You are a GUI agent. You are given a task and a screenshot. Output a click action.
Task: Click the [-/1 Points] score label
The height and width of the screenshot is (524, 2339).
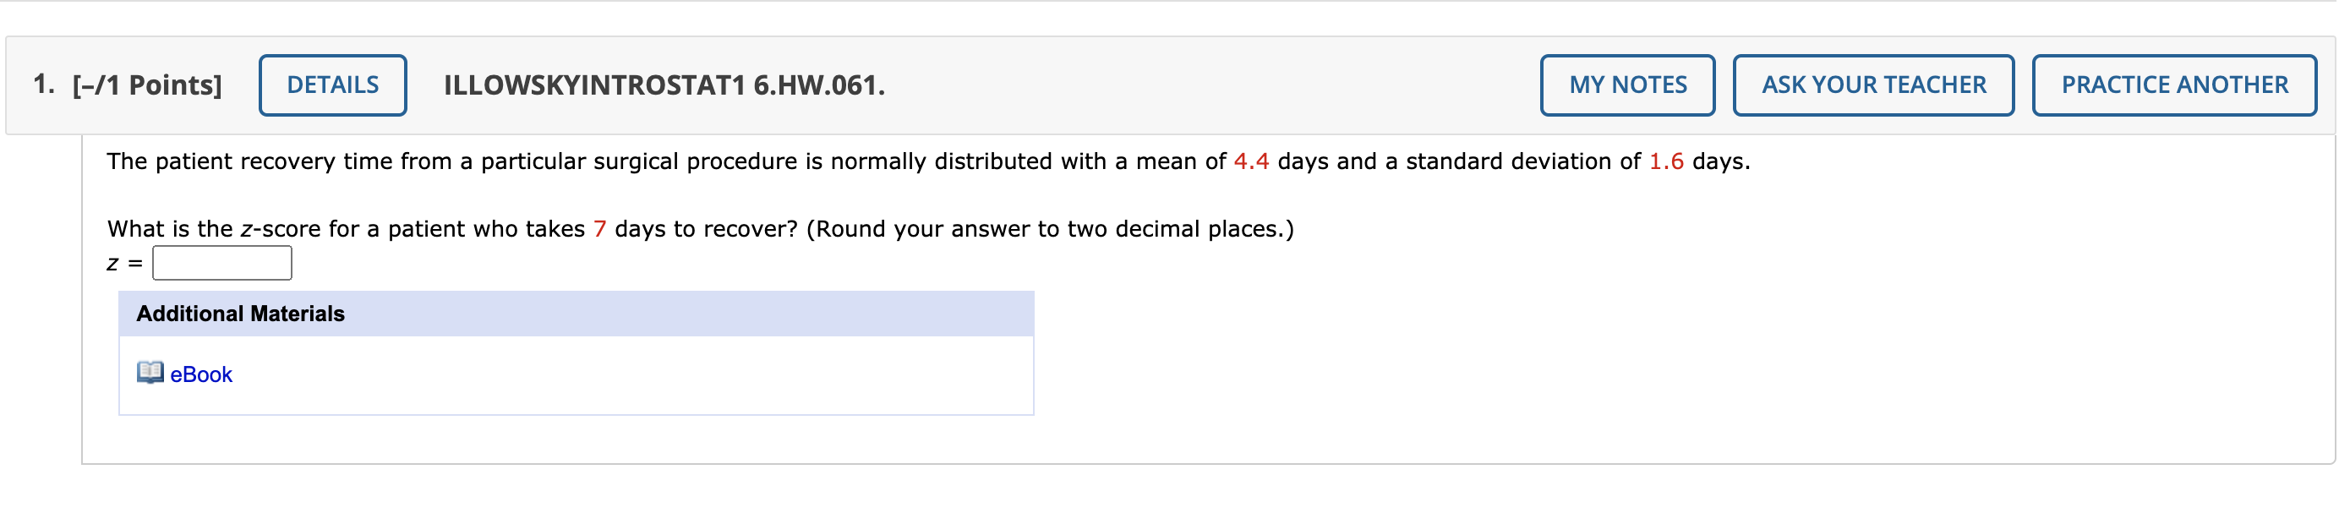pos(145,85)
